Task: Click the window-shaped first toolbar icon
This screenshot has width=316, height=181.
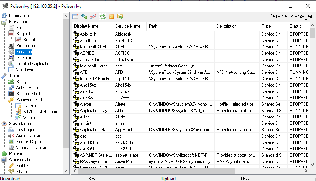Action: point(75,16)
